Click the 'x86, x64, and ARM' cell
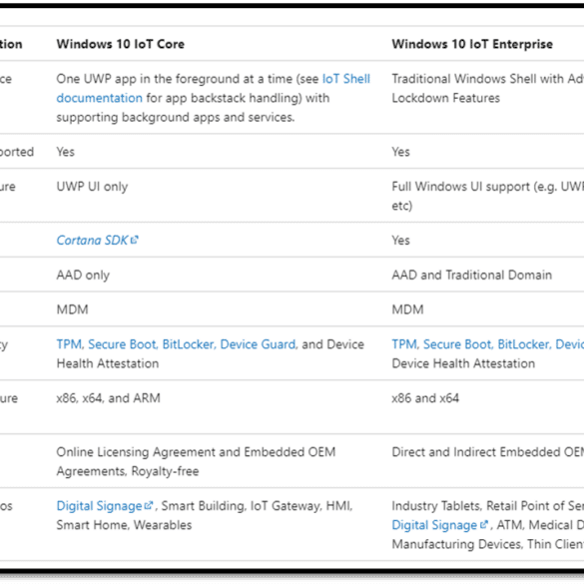 (x=109, y=398)
